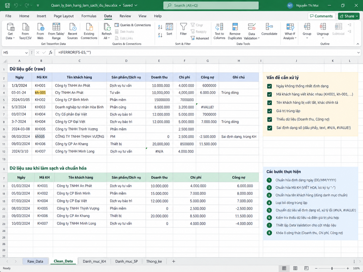Expand the Name Box dropdown
This screenshot has width=363, height=272.
click(x=26, y=53)
